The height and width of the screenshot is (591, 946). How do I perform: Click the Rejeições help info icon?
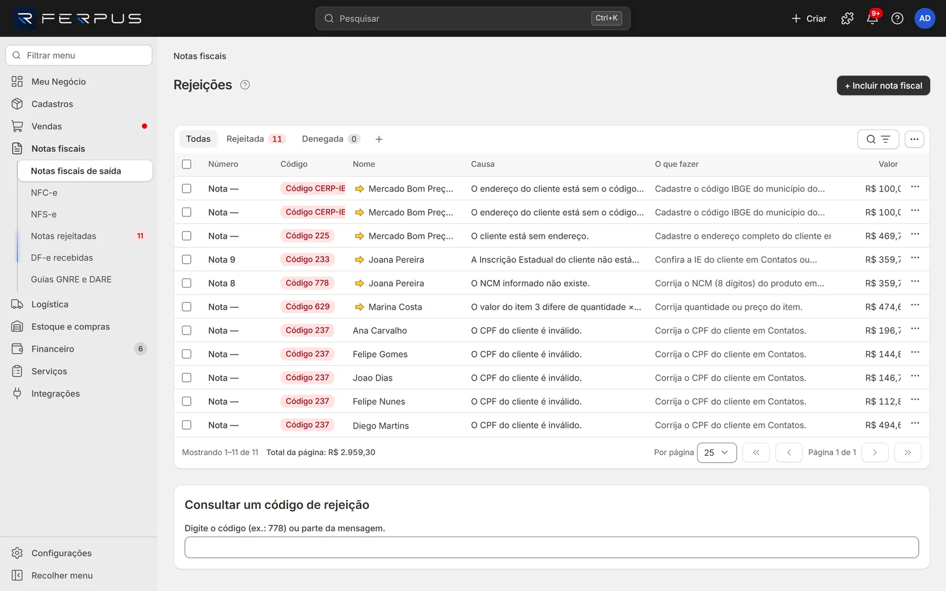[x=245, y=85]
